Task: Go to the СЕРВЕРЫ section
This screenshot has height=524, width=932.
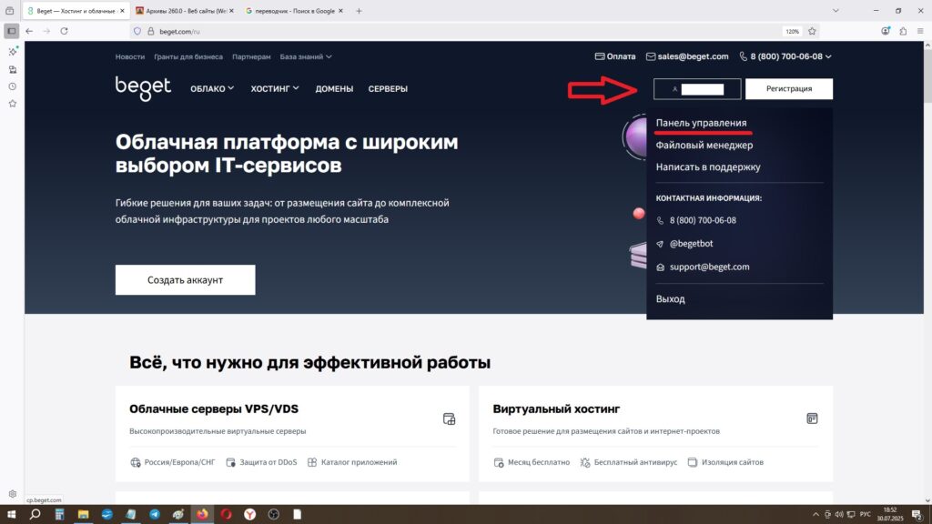Action: 388,88
